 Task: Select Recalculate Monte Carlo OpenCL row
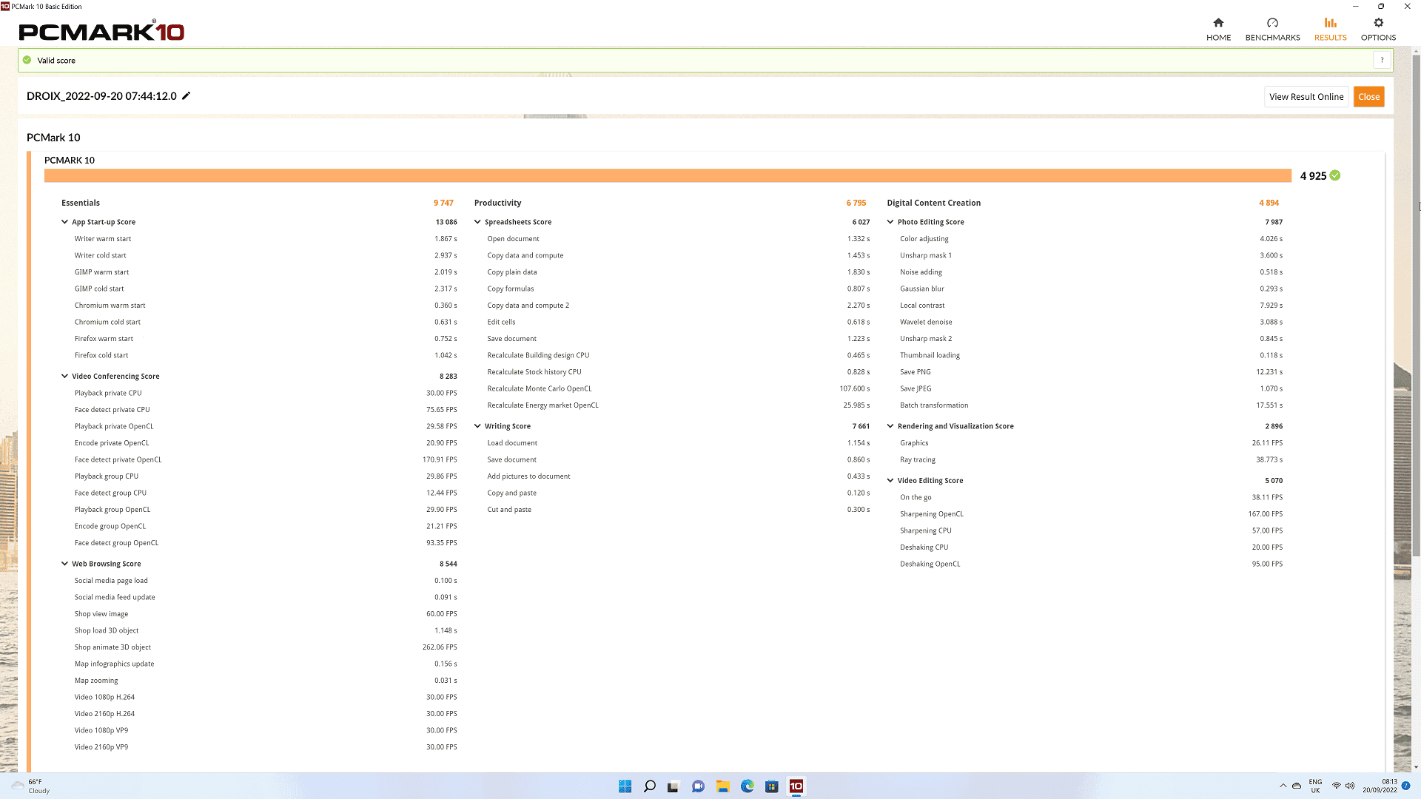tap(678, 388)
